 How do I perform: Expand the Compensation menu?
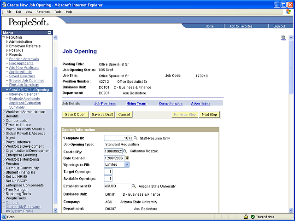pyautogui.click(x=4, y=121)
